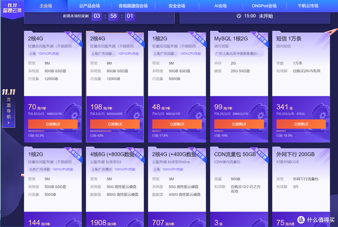Click the 707 元/3年 price

point(163,223)
